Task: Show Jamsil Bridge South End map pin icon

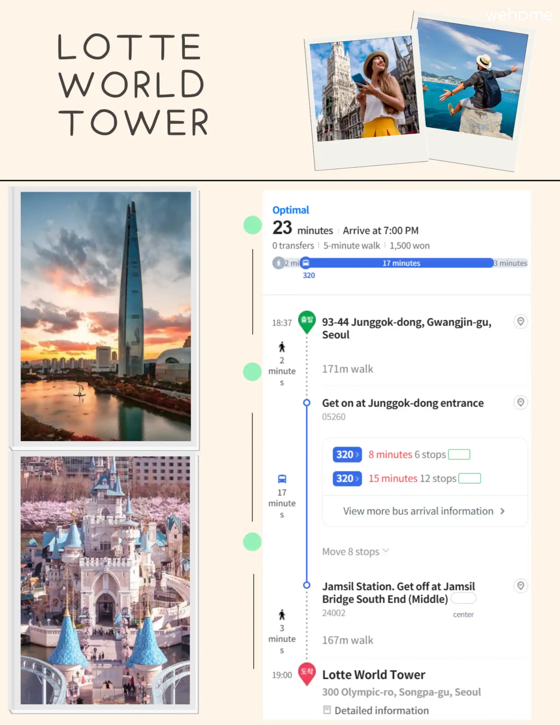Action: 520,586
